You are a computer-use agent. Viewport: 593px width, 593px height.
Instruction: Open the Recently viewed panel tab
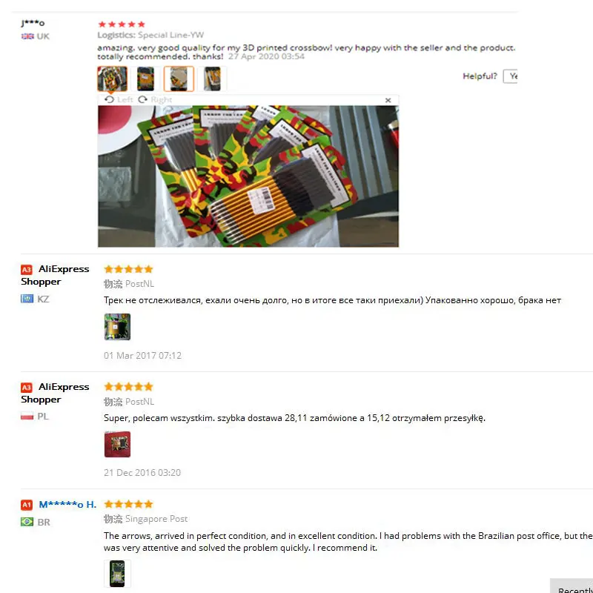[x=572, y=586]
